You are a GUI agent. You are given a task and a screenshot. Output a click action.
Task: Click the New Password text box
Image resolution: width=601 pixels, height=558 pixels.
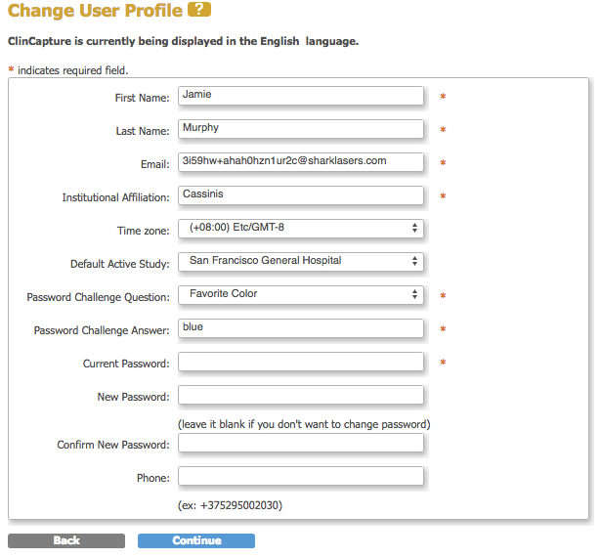coord(301,396)
